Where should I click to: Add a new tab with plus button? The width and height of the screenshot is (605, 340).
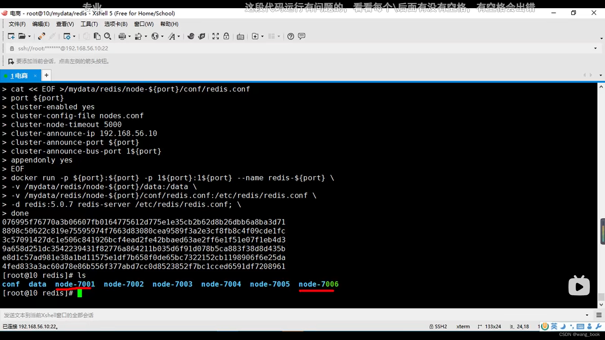pyautogui.click(x=46, y=75)
